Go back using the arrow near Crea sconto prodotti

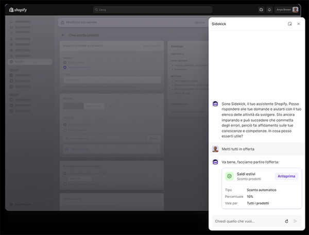click(63, 35)
